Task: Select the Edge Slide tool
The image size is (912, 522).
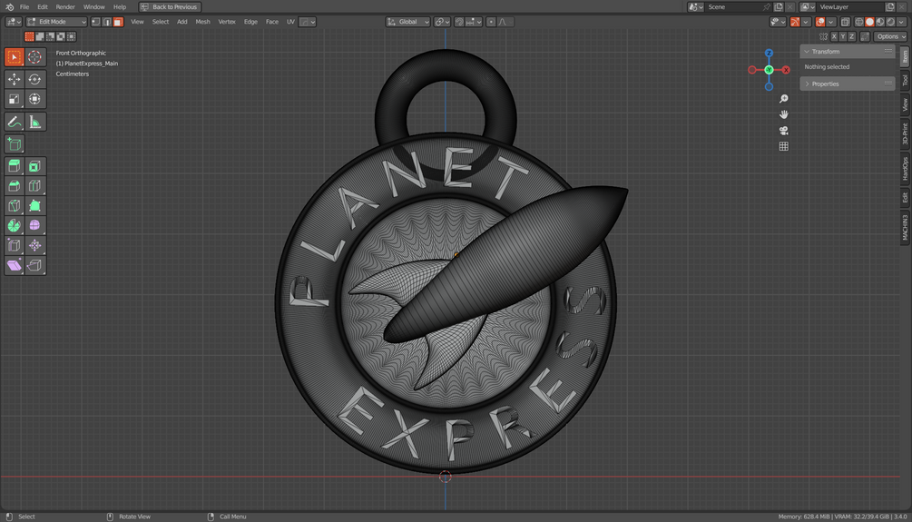Action: click(x=14, y=246)
